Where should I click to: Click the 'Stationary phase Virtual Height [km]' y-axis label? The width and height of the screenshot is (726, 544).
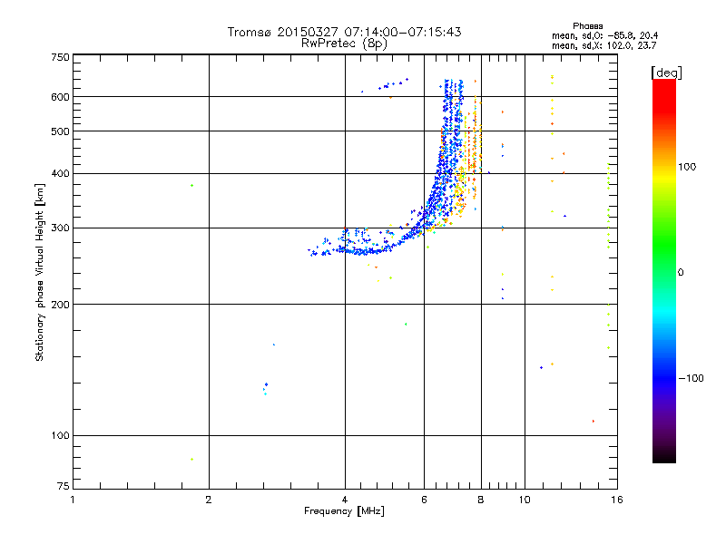(x=39, y=273)
